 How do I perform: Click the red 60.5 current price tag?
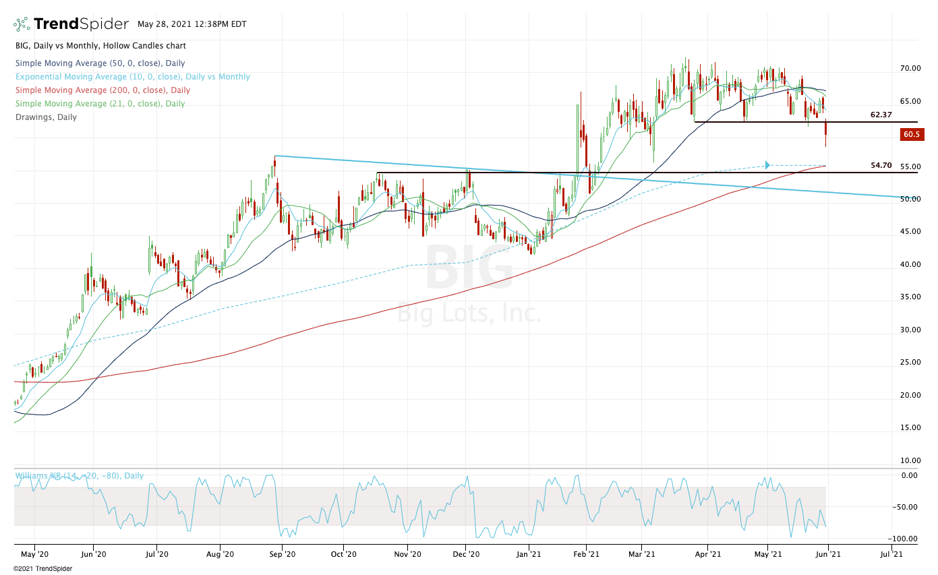tap(912, 134)
